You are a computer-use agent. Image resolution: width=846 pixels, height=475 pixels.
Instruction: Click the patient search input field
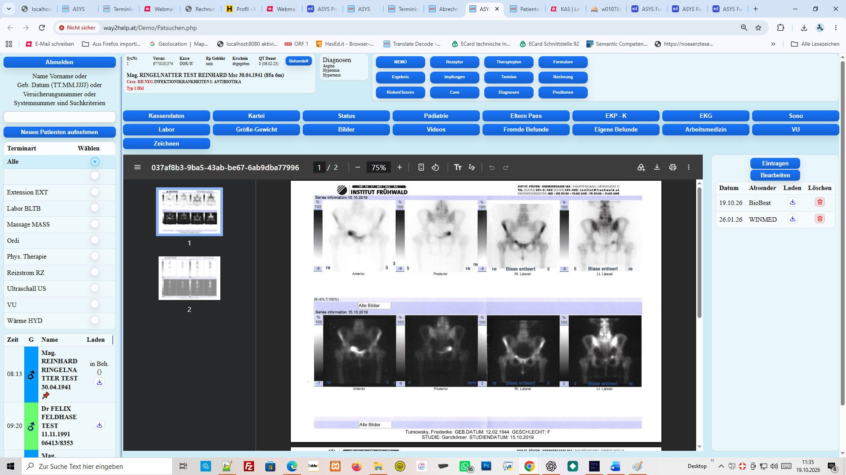tap(59, 117)
